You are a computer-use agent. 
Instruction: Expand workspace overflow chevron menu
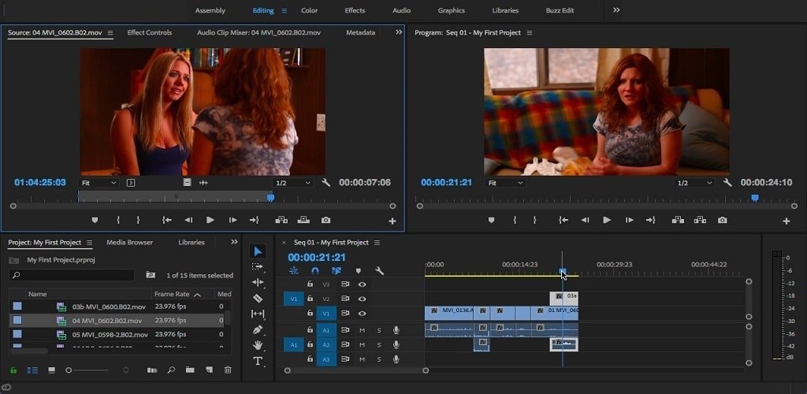(x=616, y=10)
